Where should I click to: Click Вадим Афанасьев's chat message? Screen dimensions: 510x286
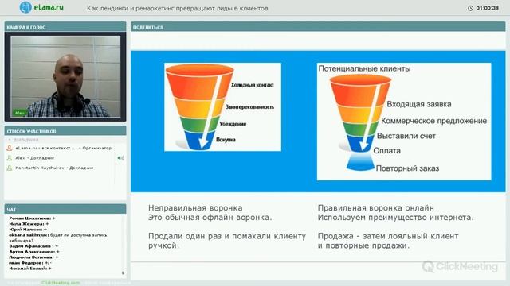click(33, 246)
